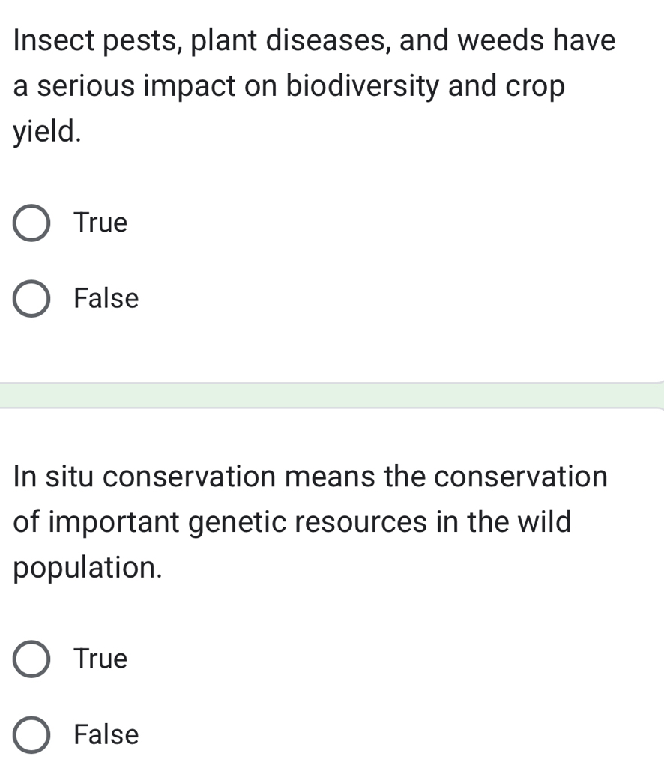Click the True label under the first question

(x=100, y=223)
